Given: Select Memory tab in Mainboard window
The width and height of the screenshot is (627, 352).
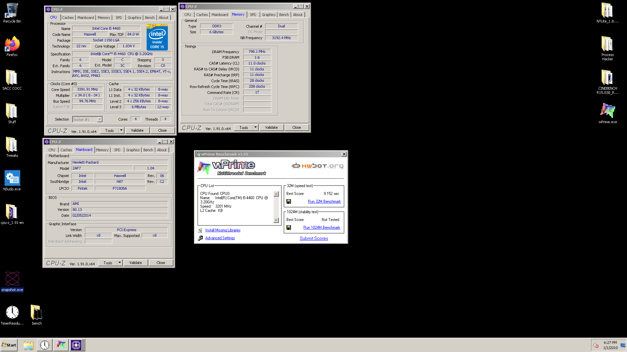Looking at the screenshot, I should point(102,150).
